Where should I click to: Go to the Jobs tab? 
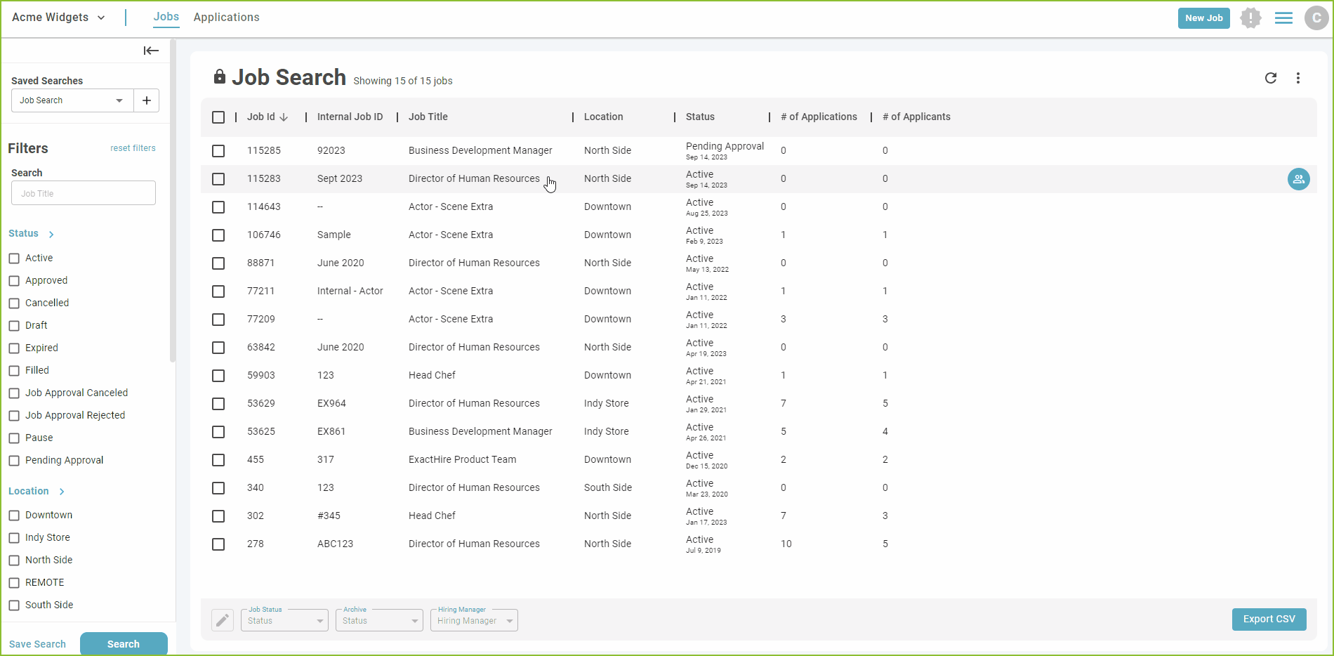tap(166, 17)
